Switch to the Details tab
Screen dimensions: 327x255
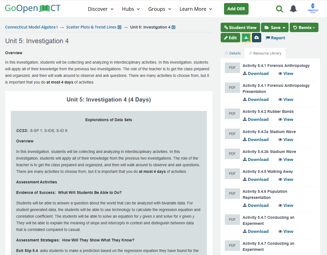[233, 53]
